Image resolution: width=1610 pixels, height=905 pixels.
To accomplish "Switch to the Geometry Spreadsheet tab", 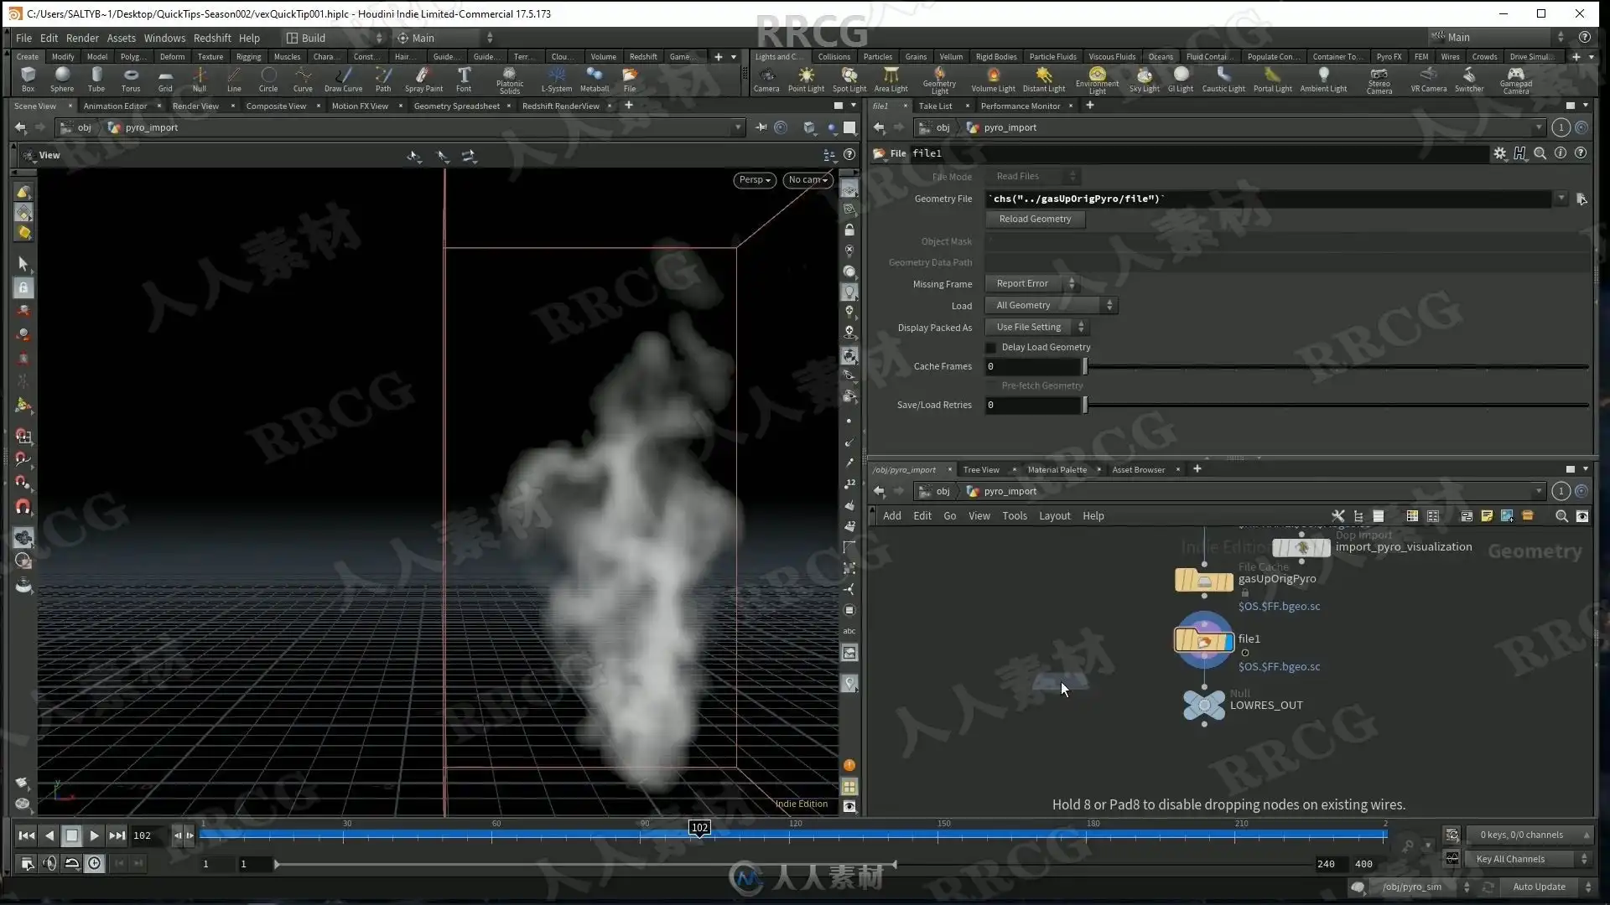I will click(456, 106).
